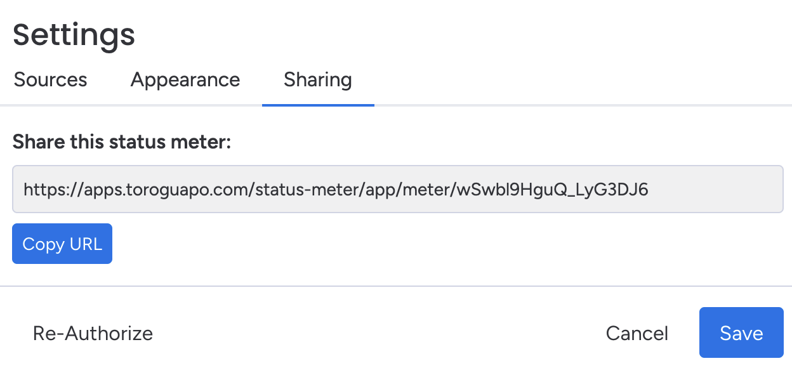Click the highlighted Sharing tab label
792x368 pixels.
coord(317,79)
